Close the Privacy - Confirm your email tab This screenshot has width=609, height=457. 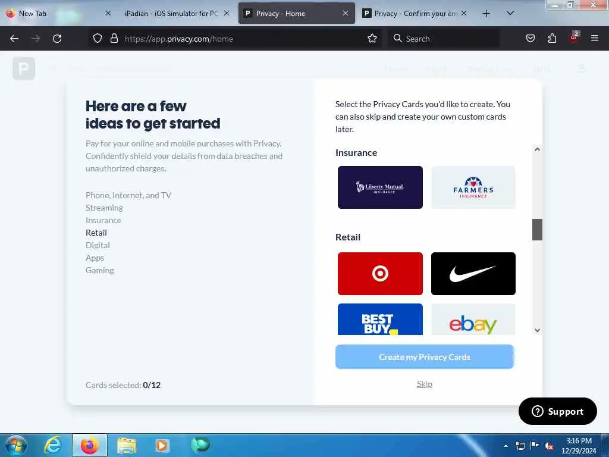464,13
